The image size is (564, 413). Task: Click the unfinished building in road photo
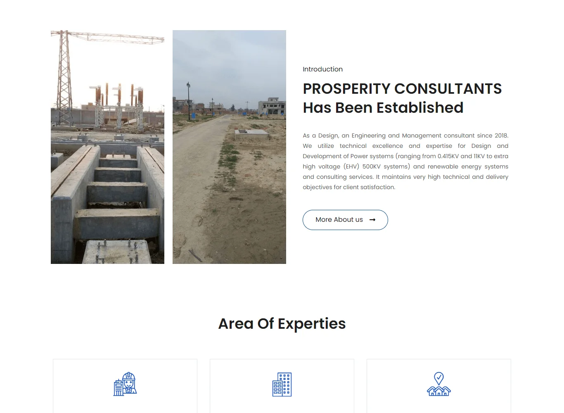pos(272,106)
